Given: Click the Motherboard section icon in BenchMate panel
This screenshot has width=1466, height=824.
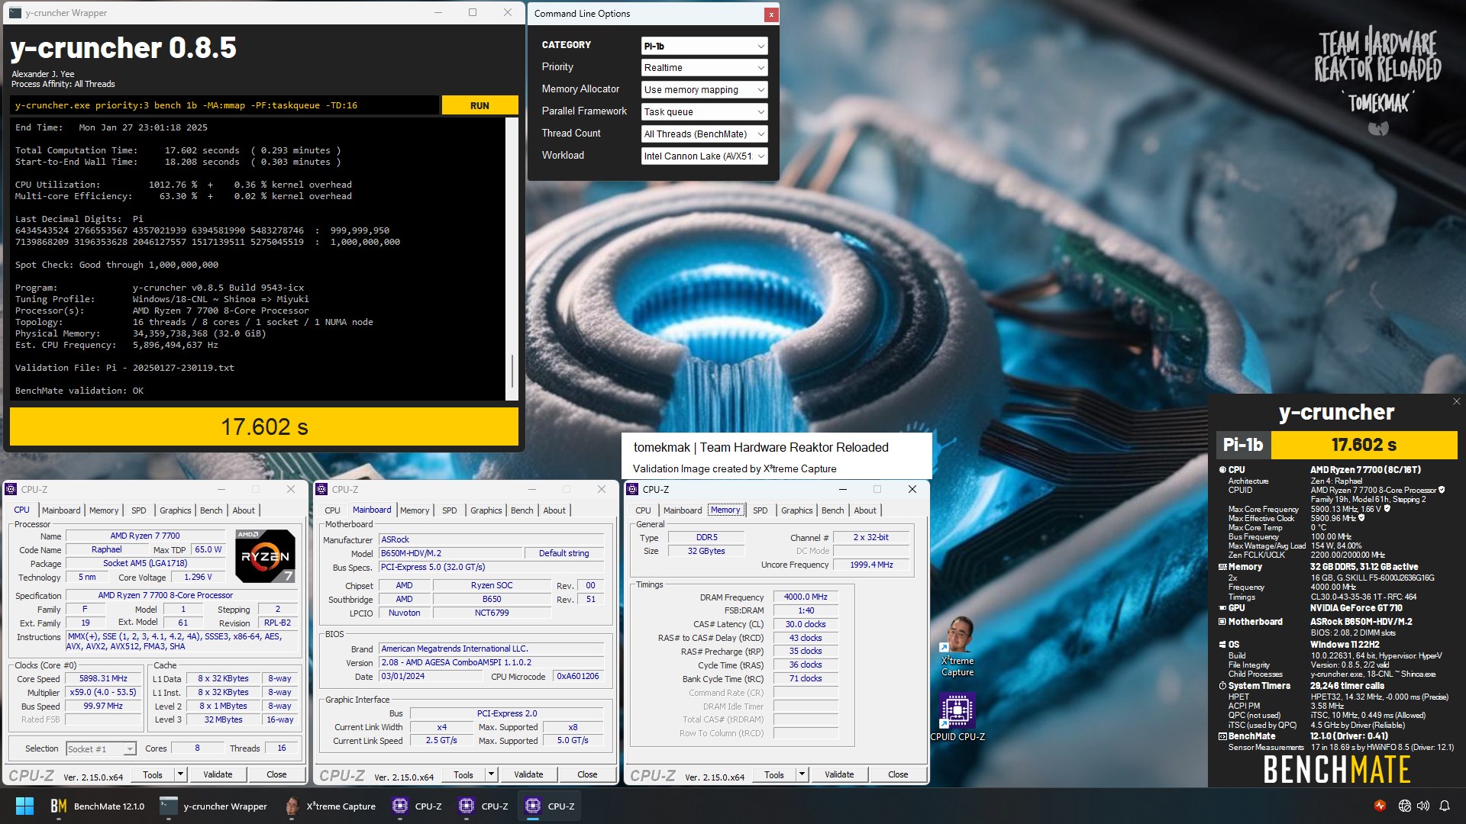Looking at the screenshot, I should pyautogui.click(x=1222, y=622).
